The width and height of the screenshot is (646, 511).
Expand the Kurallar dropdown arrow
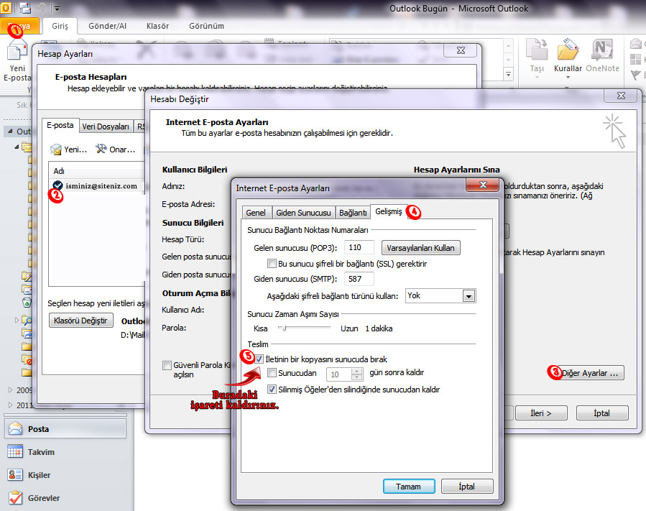[568, 77]
